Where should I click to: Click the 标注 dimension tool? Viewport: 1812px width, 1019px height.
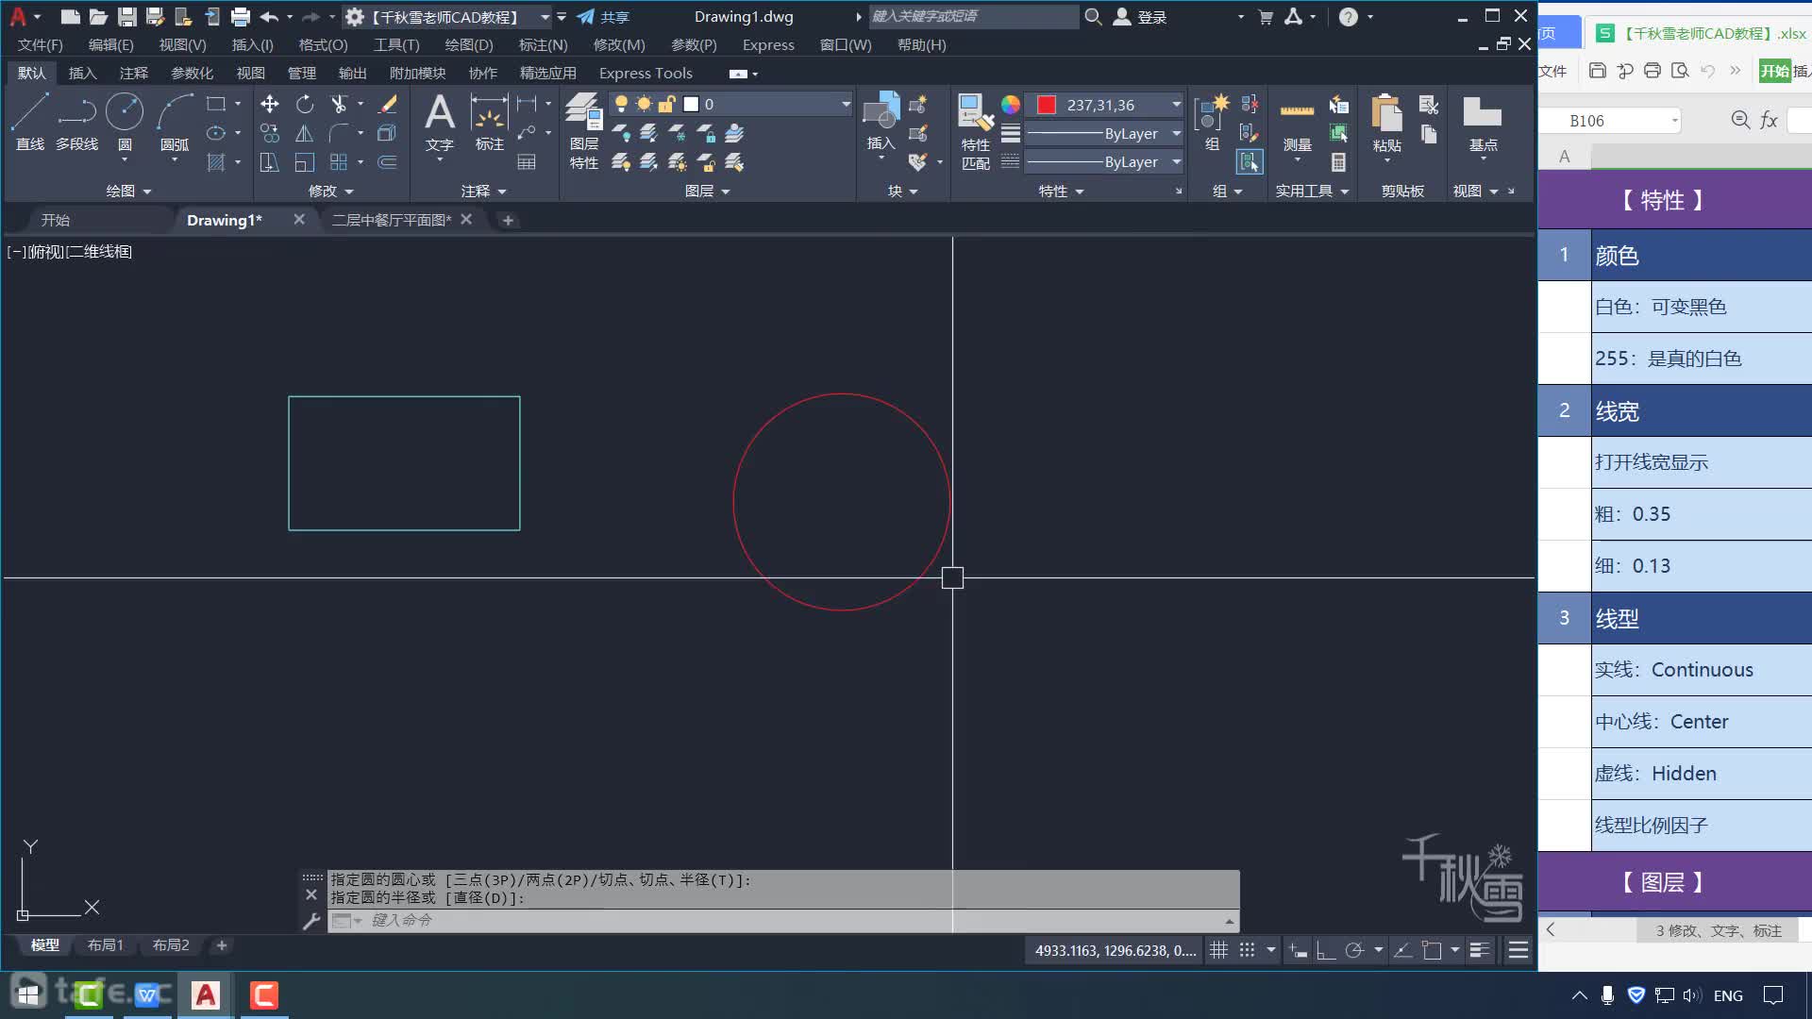[x=489, y=123]
